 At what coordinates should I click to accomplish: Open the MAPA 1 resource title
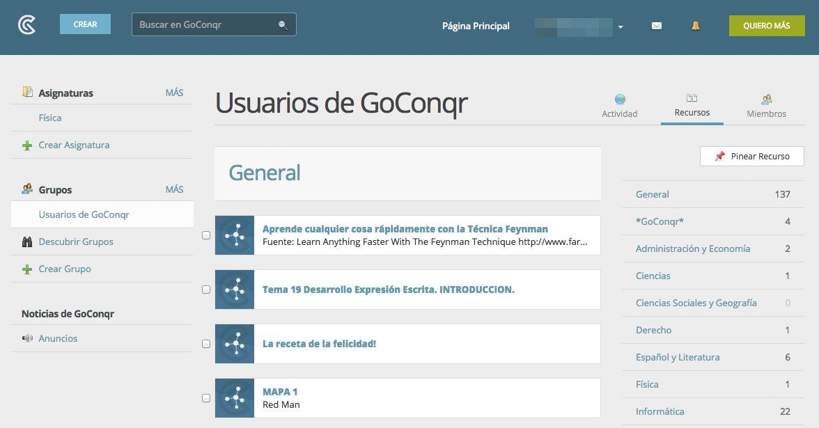coord(280,392)
